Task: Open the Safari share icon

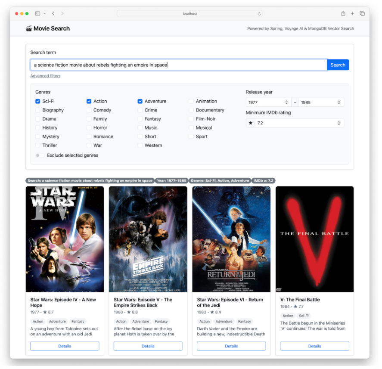Action: (x=343, y=14)
